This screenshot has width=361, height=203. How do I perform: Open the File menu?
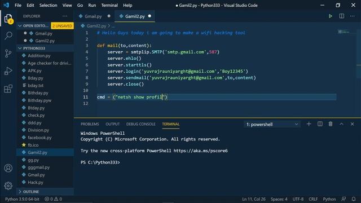coord(18,5)
